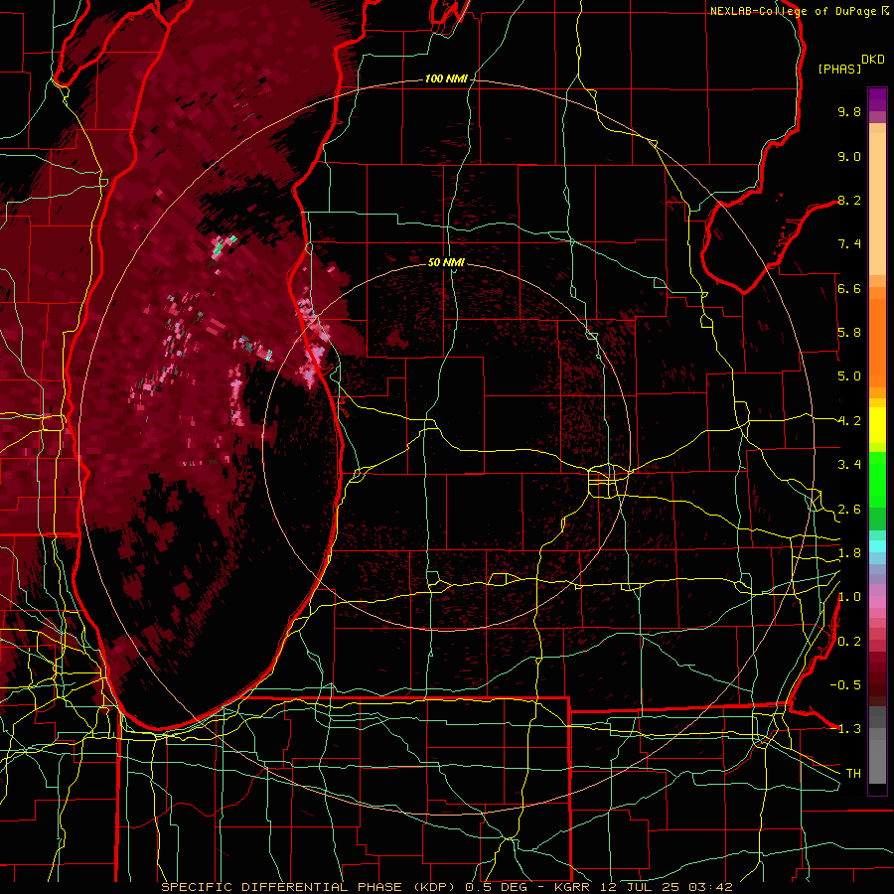The height and width of the screenshot is (894, 894).
Task: Click the 100 NMI range ring label
Action: pos(446,78)
